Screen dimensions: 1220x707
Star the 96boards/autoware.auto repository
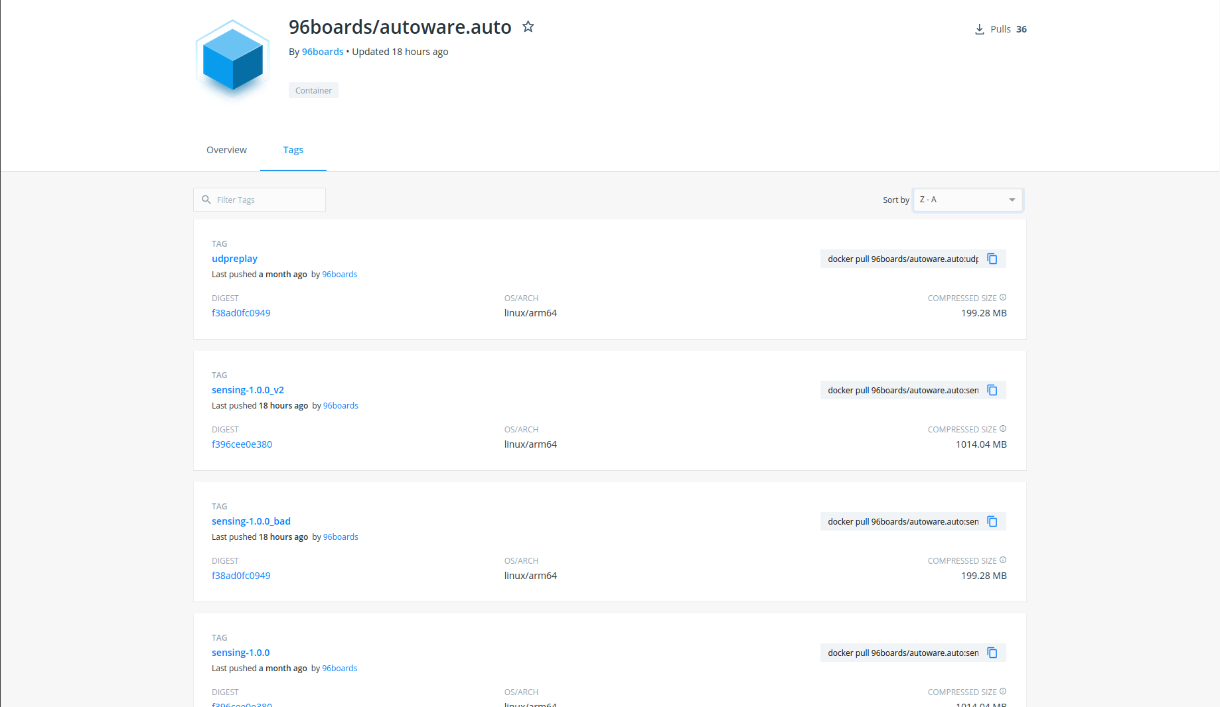point(528,27)
